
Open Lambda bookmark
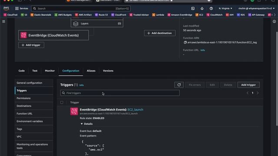click(158, 15)
